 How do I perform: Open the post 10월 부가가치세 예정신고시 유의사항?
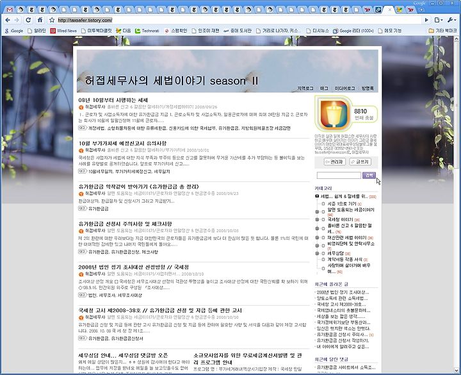(x=122, y=144)
